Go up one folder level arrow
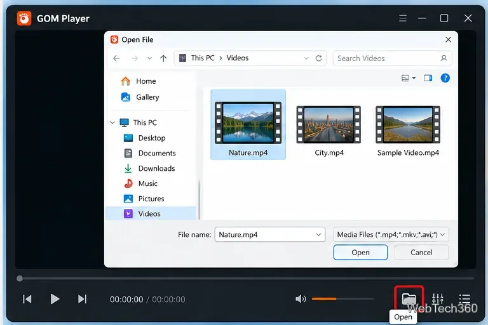This screenshot has width=488, height=325. 163,58
